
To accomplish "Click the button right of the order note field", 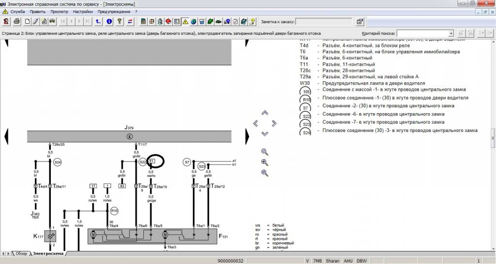I will coord(360,22).
